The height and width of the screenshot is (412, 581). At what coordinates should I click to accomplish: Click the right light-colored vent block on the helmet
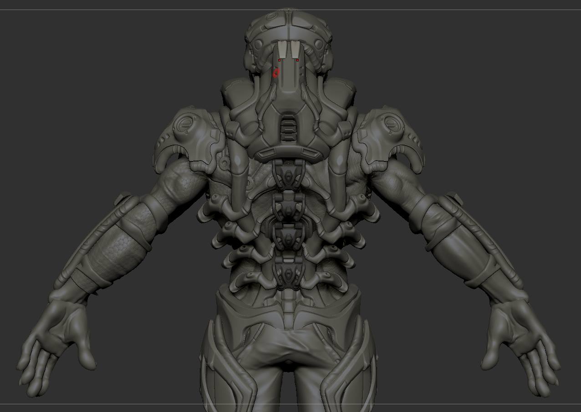coord(295,50)
